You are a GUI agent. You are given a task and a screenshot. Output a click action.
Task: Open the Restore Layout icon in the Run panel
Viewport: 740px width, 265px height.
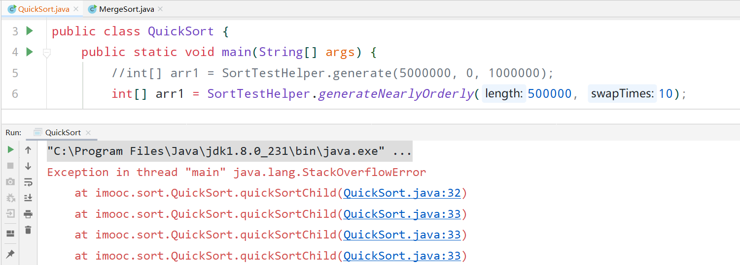pyautogui.click(x=10, y=234)
